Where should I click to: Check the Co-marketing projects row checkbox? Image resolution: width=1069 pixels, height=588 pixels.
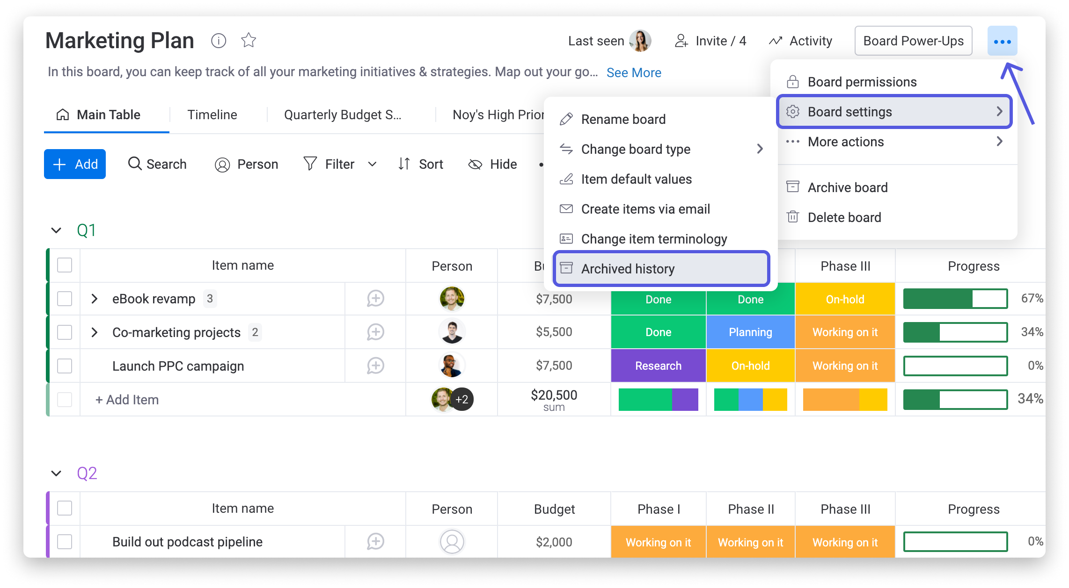65,332
